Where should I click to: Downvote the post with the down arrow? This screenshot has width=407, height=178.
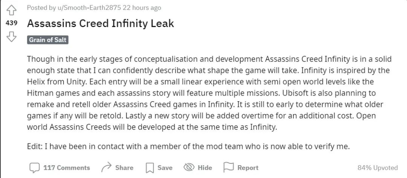11,37
